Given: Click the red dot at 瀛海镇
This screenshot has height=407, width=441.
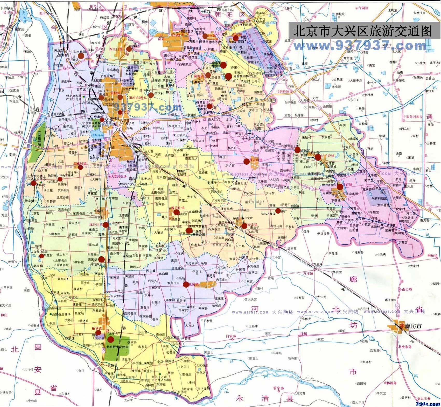Looking at the screenshot, I should coord(208,75).
